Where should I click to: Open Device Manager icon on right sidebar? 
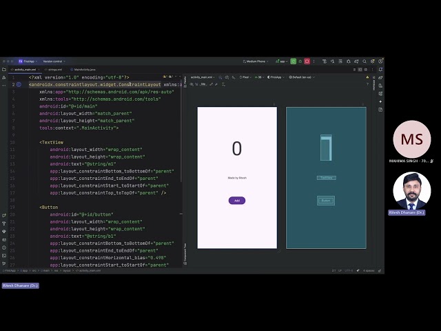380,86
